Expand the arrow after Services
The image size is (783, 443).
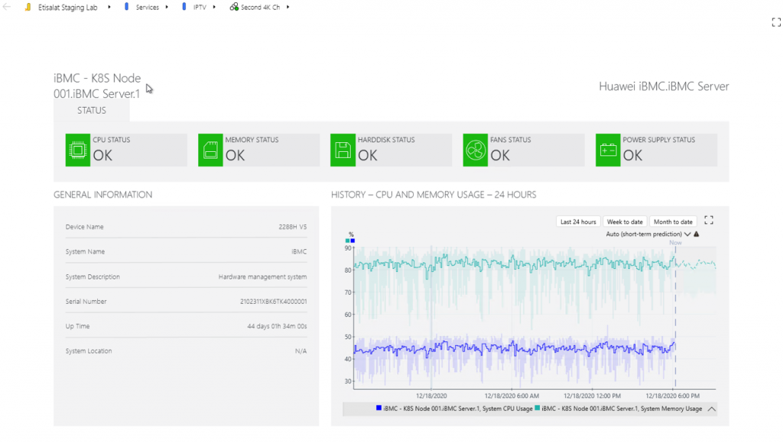point(167,7)
